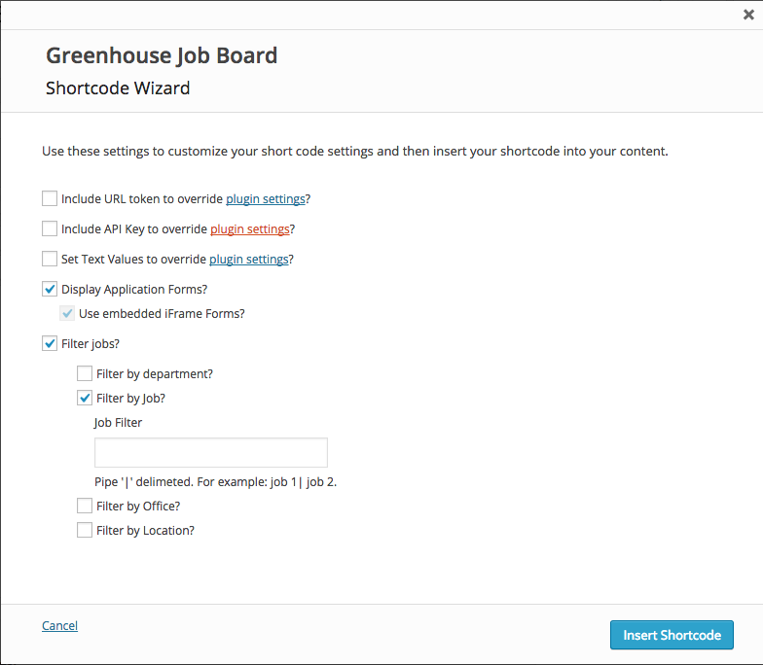Open plugin settings link beside API Key
Screen dimensions: 763x665
pos(250,229)
